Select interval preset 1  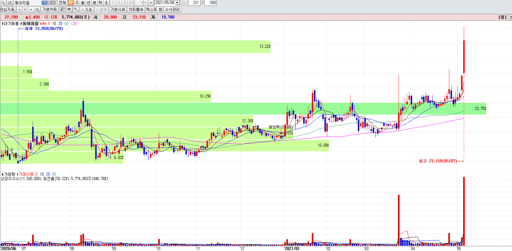[113, 3]
